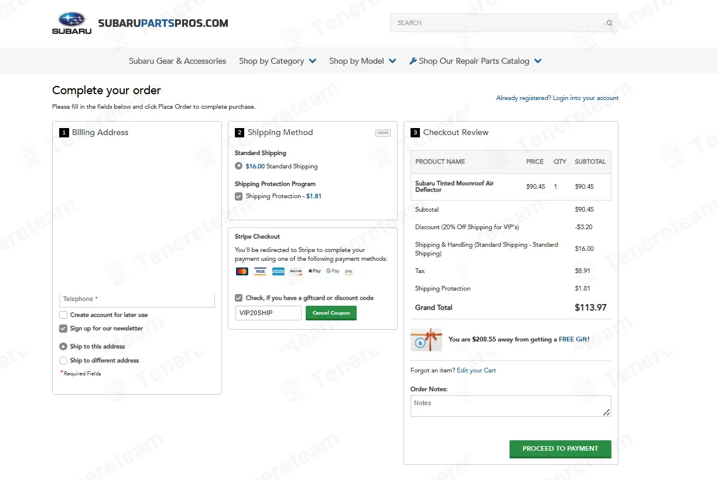This screenshot has width=718, height=480.
Task: Click the SubaruPartsPros.com site title
Action: coord(163,23)
